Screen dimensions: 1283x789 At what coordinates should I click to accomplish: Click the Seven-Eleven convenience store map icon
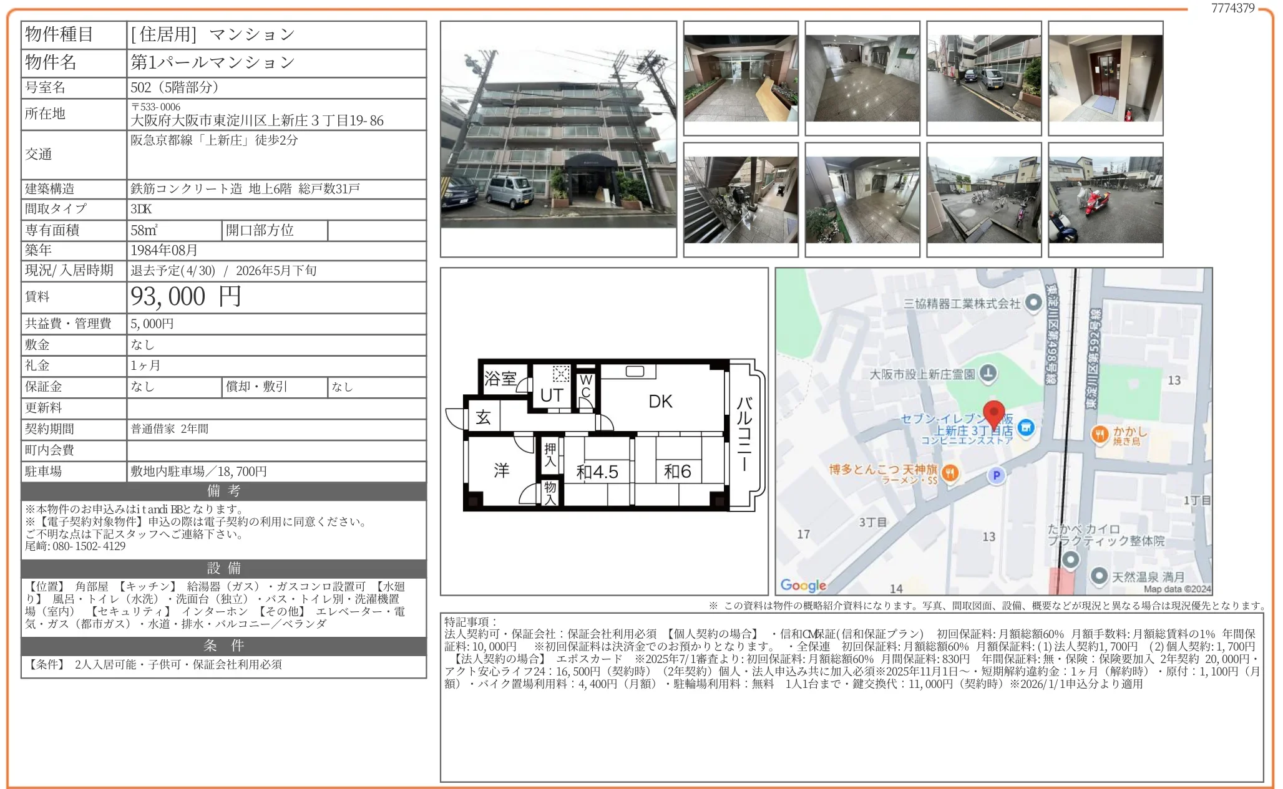pyautogui.click(x=1026, y=427)
